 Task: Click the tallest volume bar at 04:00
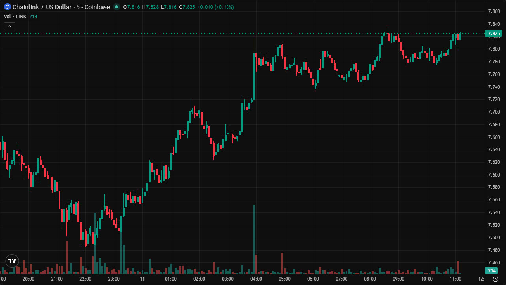(254, 239)
